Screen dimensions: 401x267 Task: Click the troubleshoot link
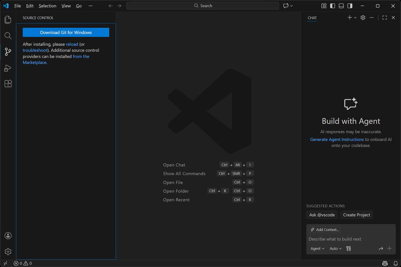(x=35, y=50)
